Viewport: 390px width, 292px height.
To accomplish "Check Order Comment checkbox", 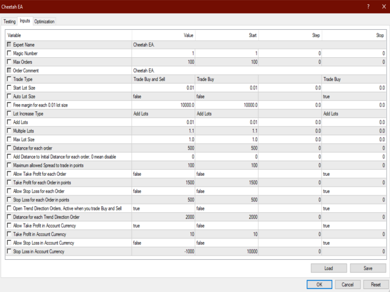I will point(9,71).
